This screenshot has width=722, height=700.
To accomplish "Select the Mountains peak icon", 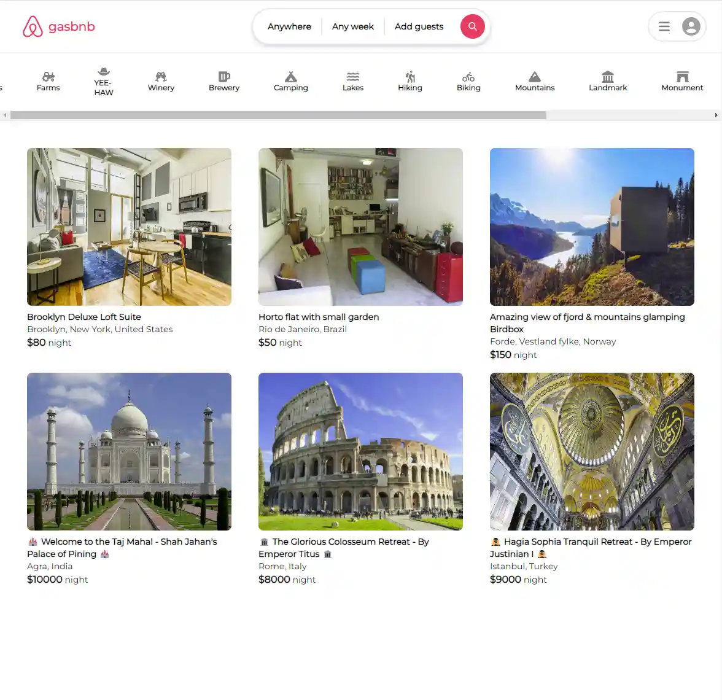I will (535, 76).
